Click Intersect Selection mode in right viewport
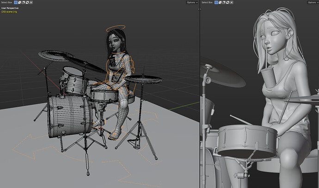This screenshot has width=319, height=188. tap(232, 2)
